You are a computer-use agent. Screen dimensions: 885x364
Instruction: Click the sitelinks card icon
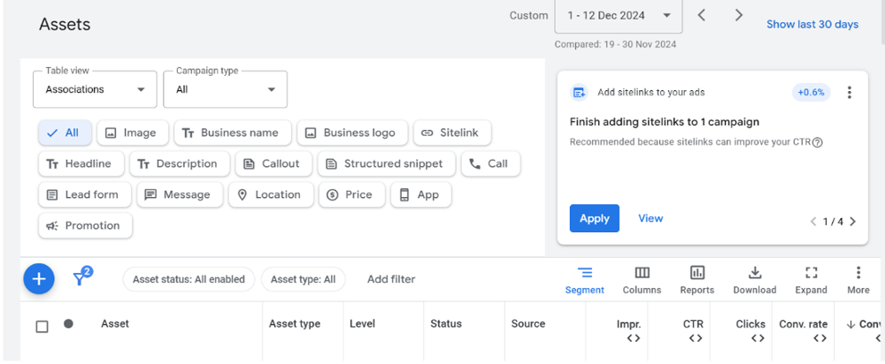pos(579,93)
